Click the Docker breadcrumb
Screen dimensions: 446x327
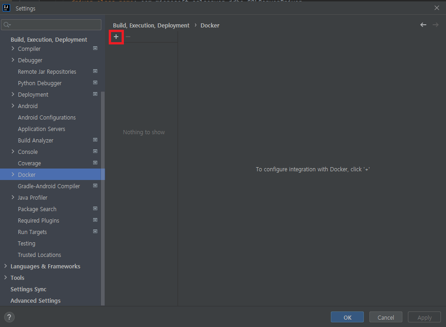click(210, 26)
